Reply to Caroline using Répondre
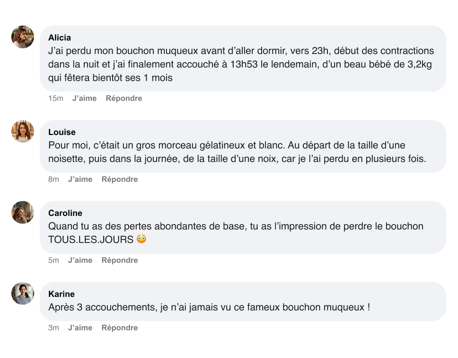458x358 pixels. point(119,260)
